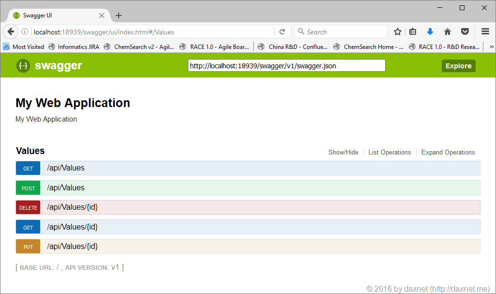The height and width of the screenshot is (294, 496).
Task: Click List Operations link
Action: (x=390, y=152)
